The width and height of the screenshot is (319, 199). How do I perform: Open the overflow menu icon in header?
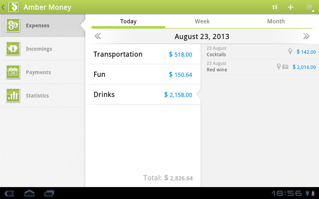pyautogui.click(x=309, y=7)
